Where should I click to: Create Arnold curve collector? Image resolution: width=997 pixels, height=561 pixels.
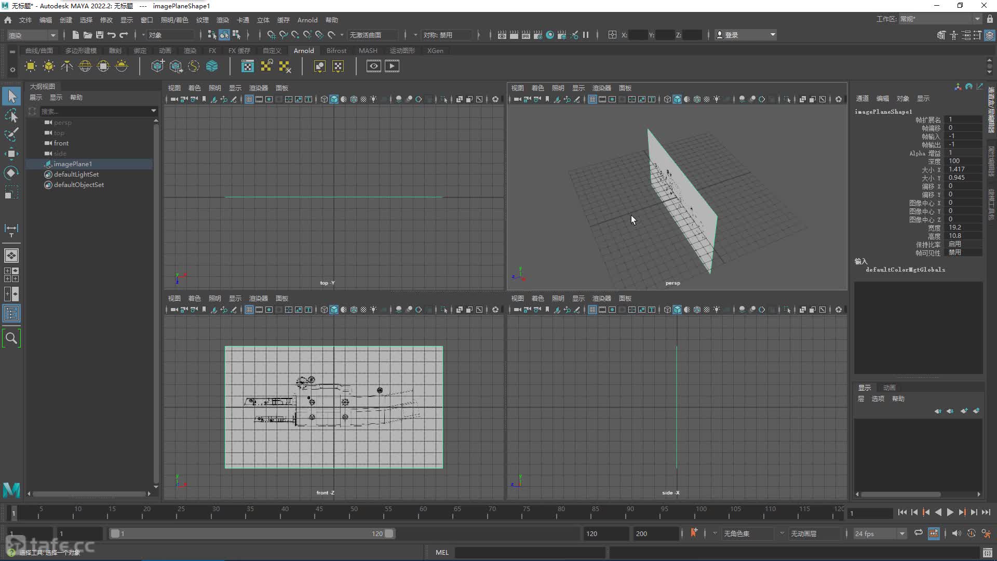(194, 66)
